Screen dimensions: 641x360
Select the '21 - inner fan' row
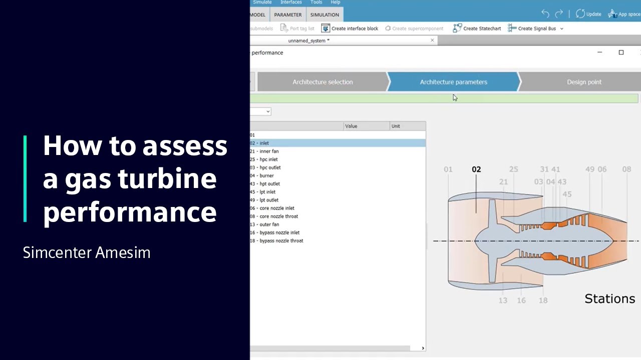click(x=338, y=151)
